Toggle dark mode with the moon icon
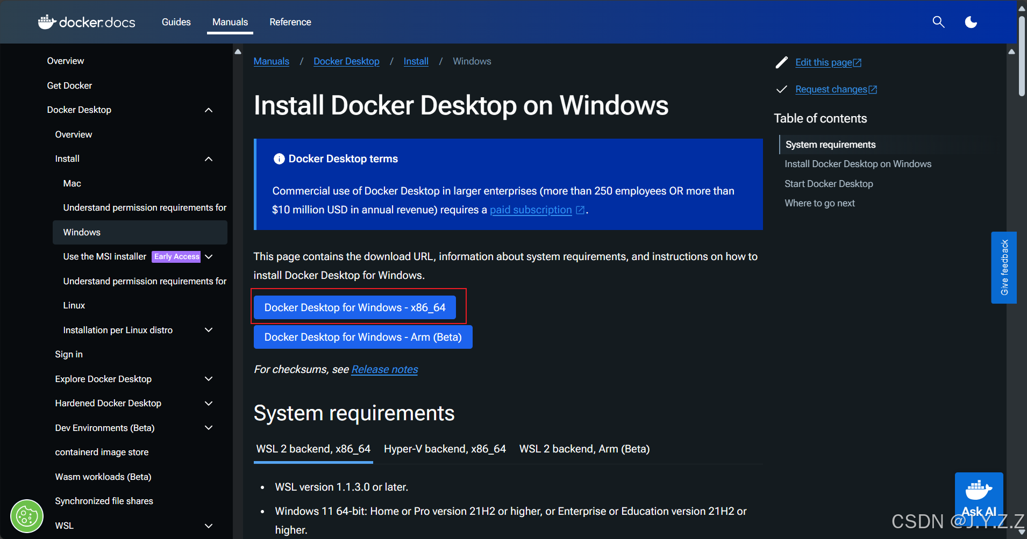This screenshot has width=1027, height=539. tap(971, 22)
